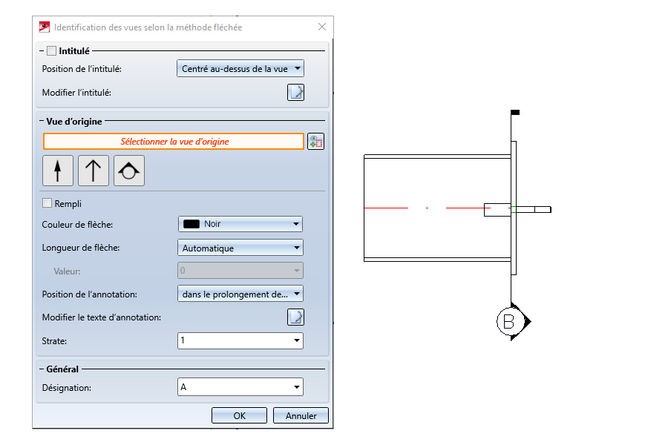Pick the circle-with-arrow style icon
Image resolution: width=668 pixels, height=445 pixels.
click(128, 171)
